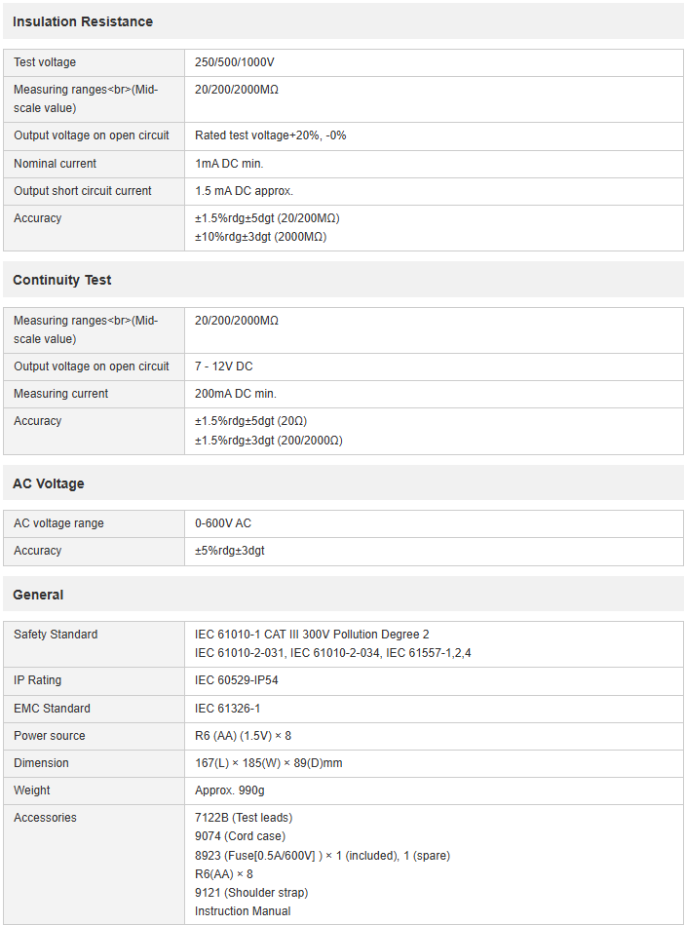685x925 pixels.
Task: Select the Power source row label
Action: 50,736
